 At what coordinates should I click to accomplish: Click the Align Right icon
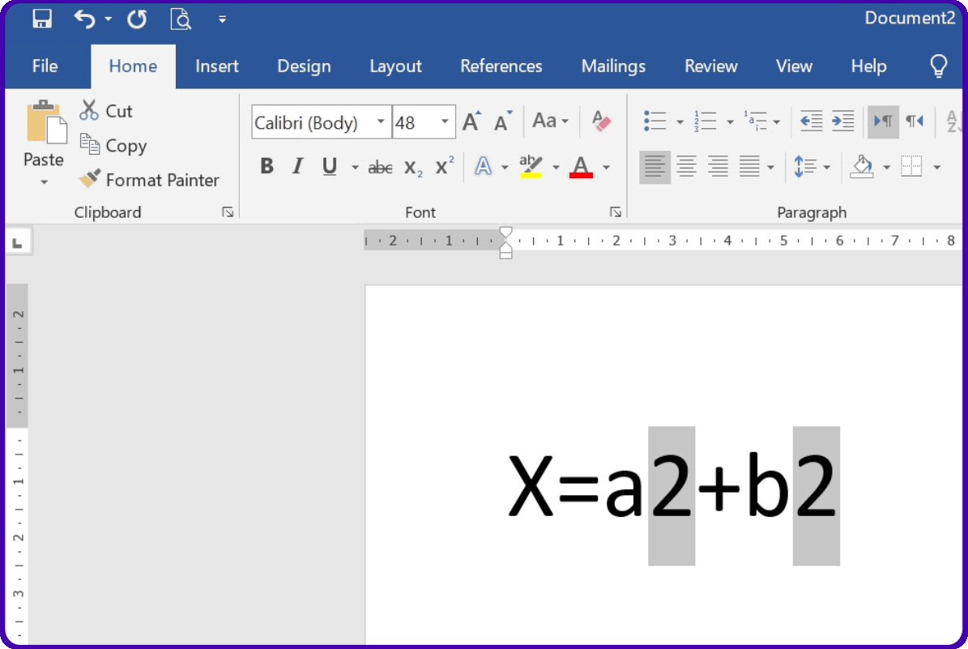tap(717, 167)
